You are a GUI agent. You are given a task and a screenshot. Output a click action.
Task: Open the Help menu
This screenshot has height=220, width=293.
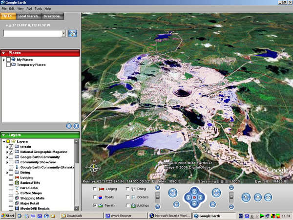click(x=47, y=9)
